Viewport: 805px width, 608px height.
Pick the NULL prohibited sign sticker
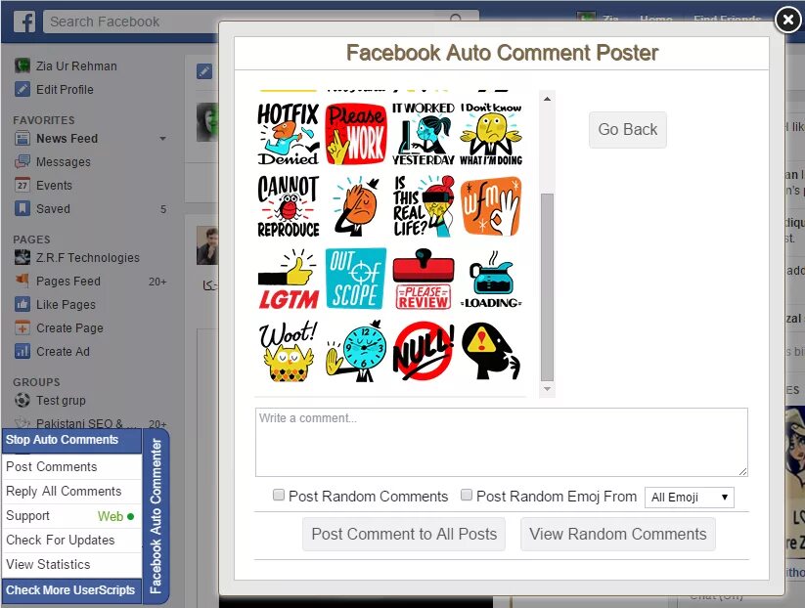click(x=424, y=352)
